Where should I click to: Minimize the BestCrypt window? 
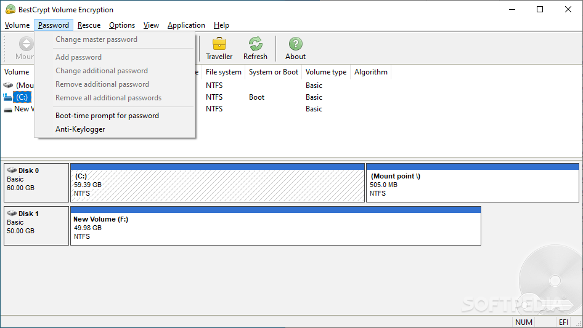click(512, 10)
